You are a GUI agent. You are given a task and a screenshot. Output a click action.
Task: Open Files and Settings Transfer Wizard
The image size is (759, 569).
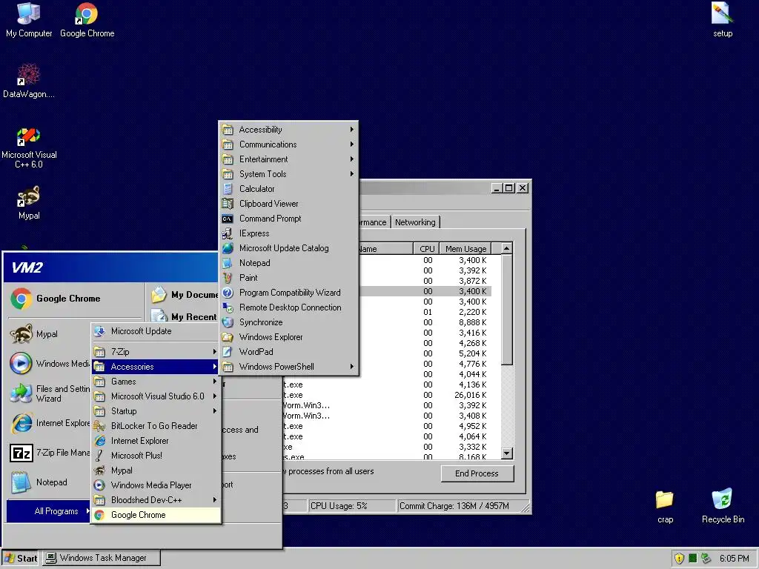(48, 393)
